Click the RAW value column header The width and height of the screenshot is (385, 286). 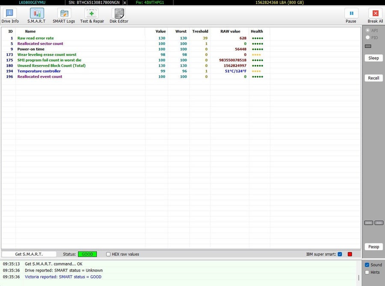(x=230, y=31)
